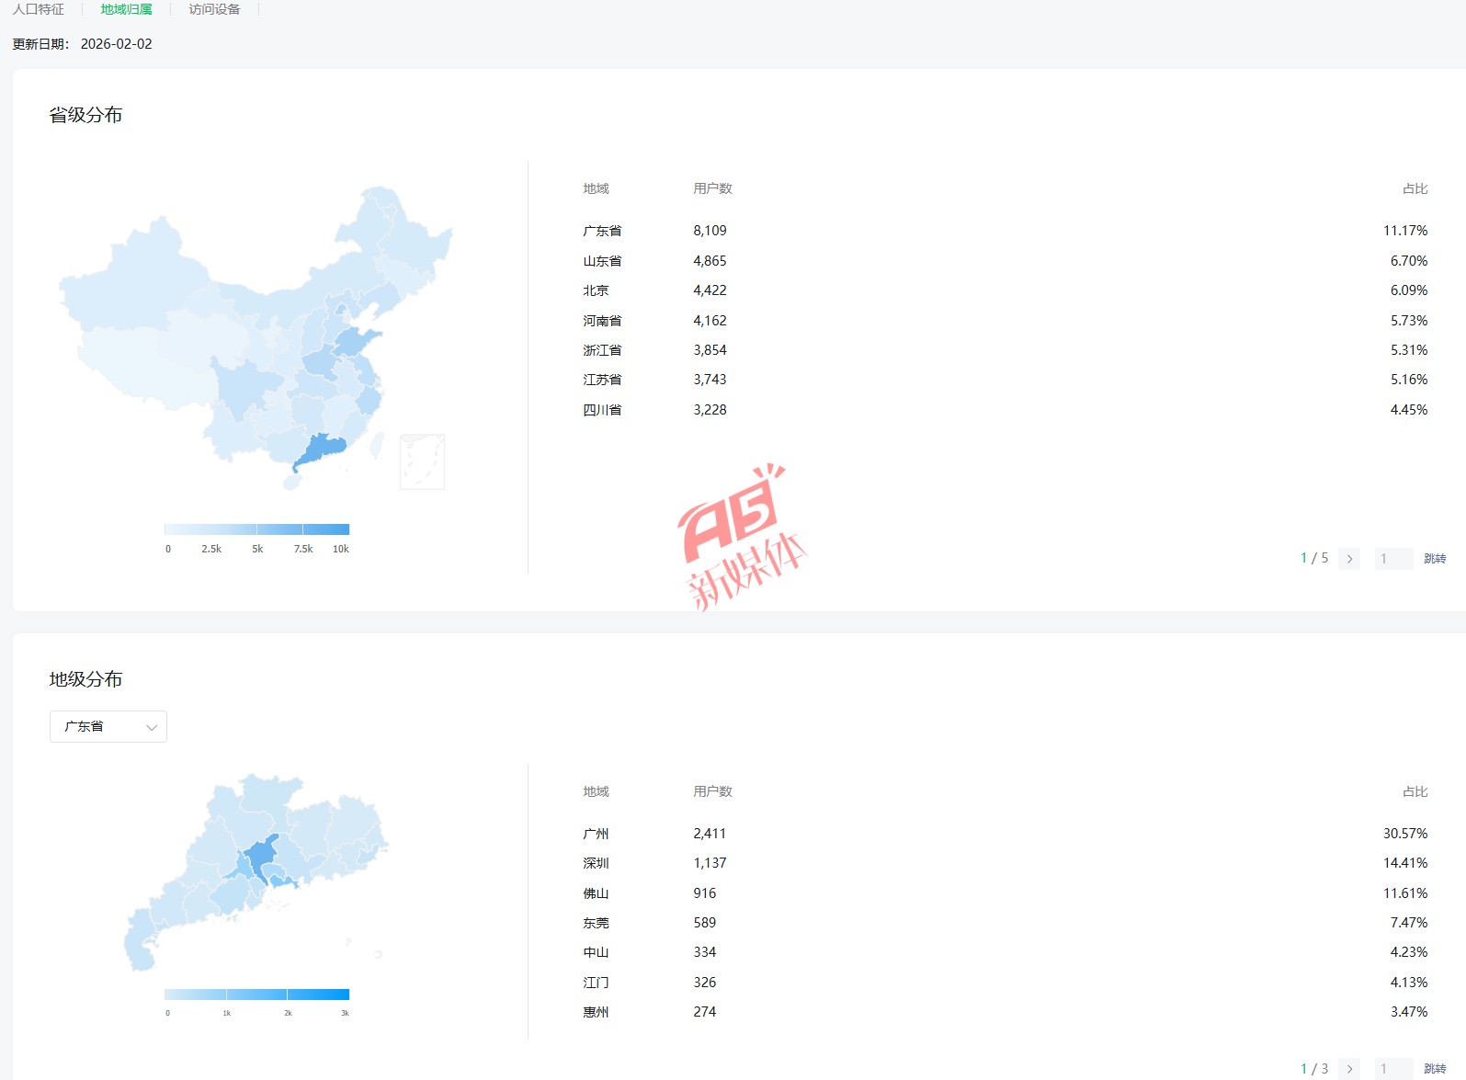Click the 占比 column header in province table

click(x=1415, y=188)
